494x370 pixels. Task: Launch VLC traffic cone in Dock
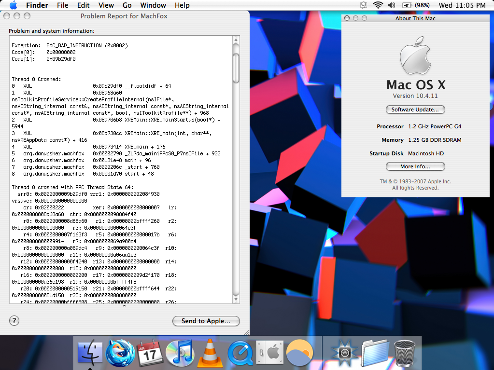pos(210,353)
